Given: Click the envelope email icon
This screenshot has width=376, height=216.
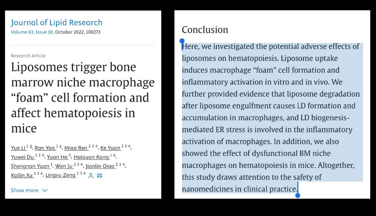Looking at the screenshot, I should tap(100, 176).
